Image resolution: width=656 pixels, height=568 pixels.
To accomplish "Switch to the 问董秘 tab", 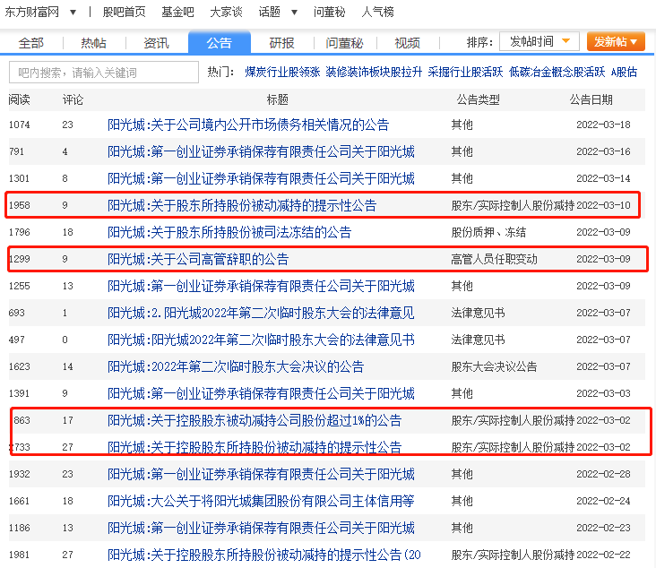I will coord(345,43).
